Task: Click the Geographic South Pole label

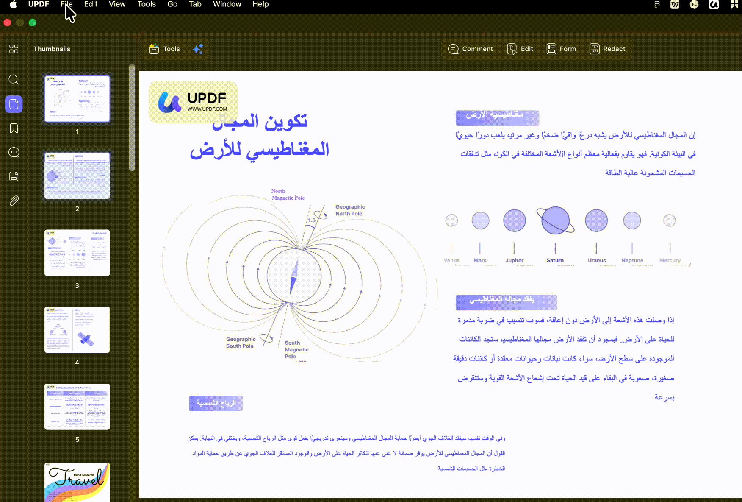Action: click(x=241, y=343)
